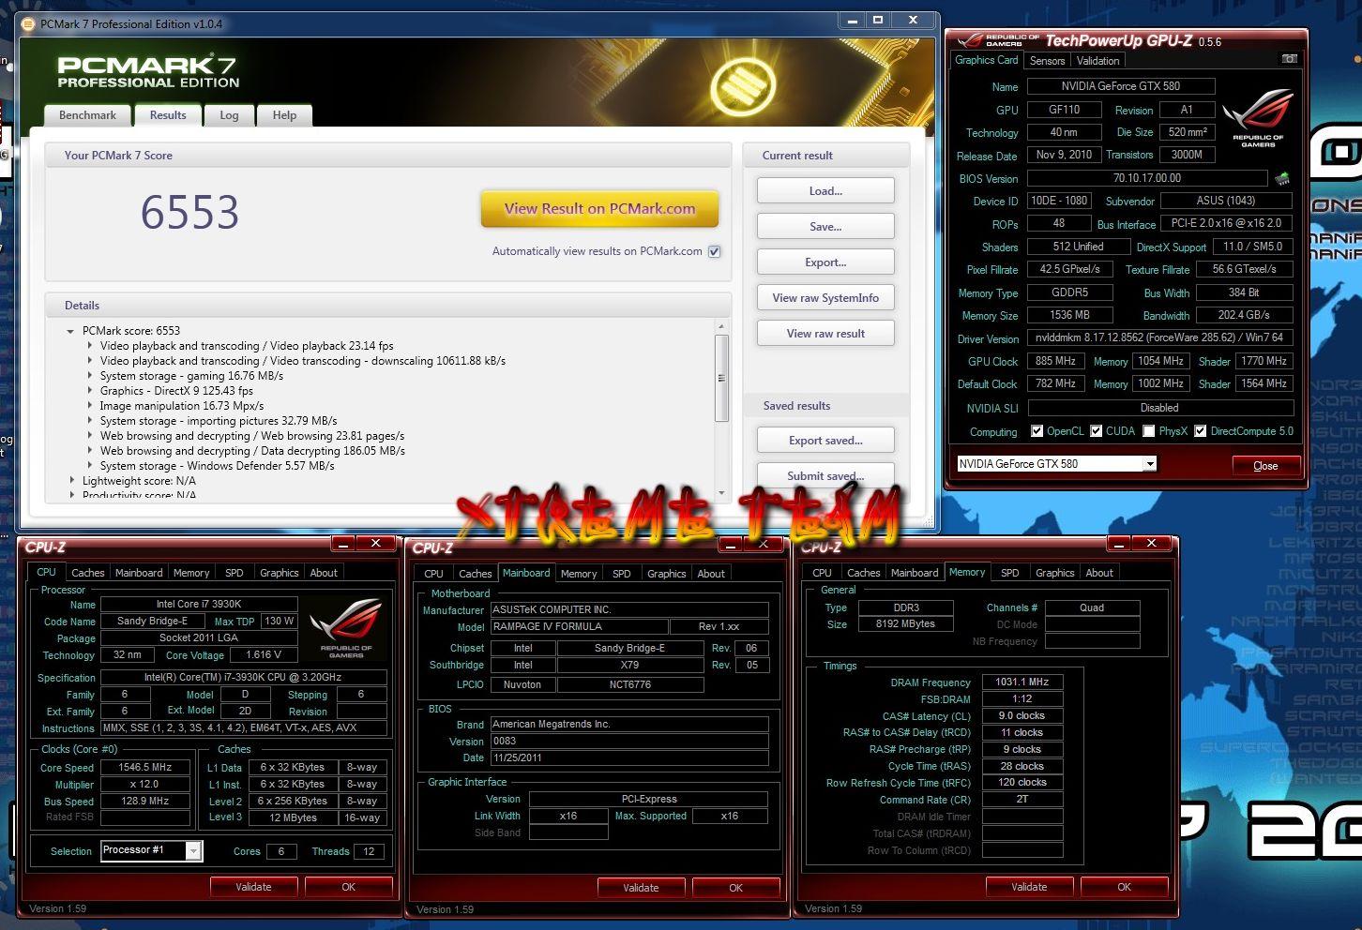
Task: Click the GPU-Z Name field NVIDIA GeForce GTX 580
Action: click(x=1121, y=86)
